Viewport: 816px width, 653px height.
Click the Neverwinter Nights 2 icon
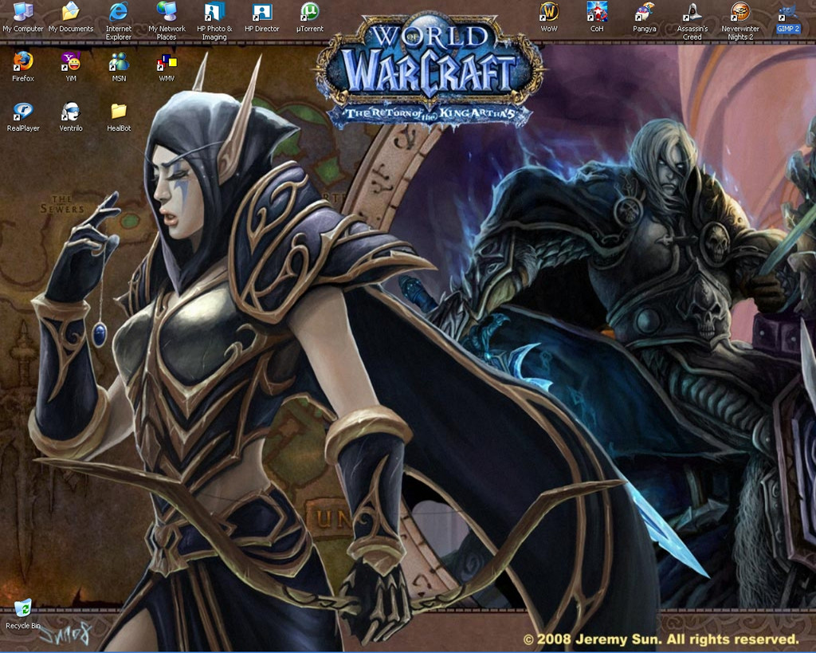point(740,21)
